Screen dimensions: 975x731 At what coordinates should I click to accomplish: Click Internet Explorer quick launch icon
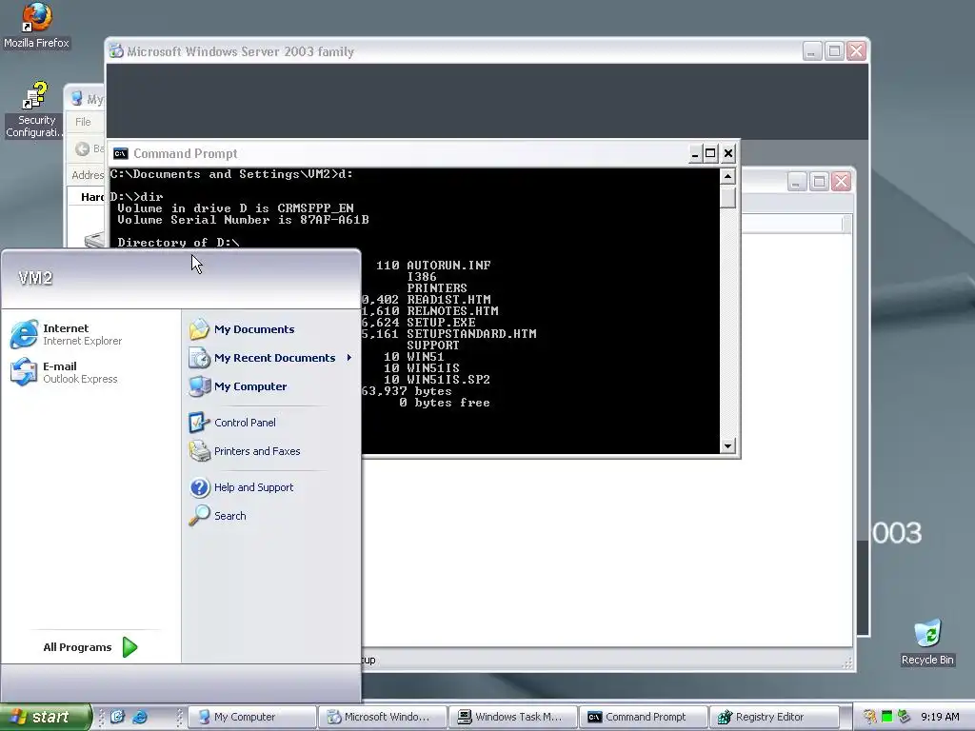(x=140, y=717)
